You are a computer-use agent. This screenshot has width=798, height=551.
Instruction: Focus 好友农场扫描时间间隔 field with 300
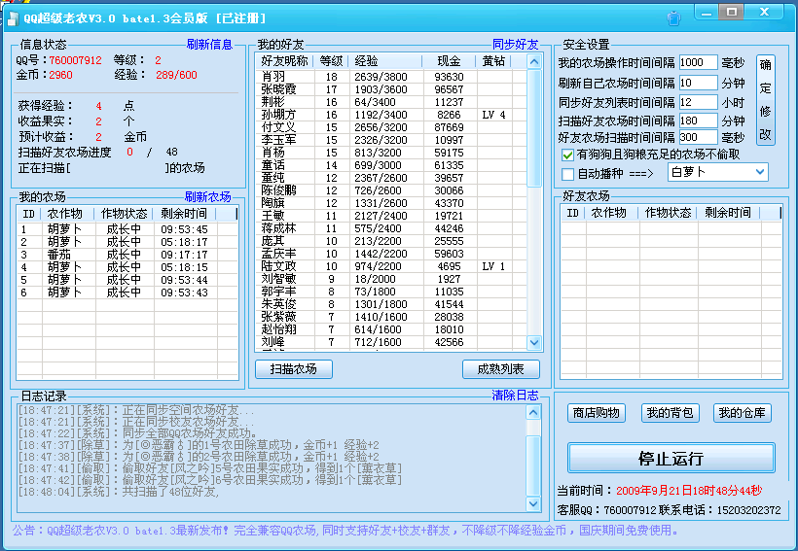pos(699,137)
